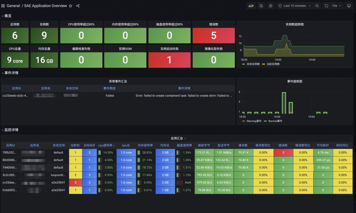Click the luoyuonli... namespace cell

pyautogui.click(x=58, y=175)
